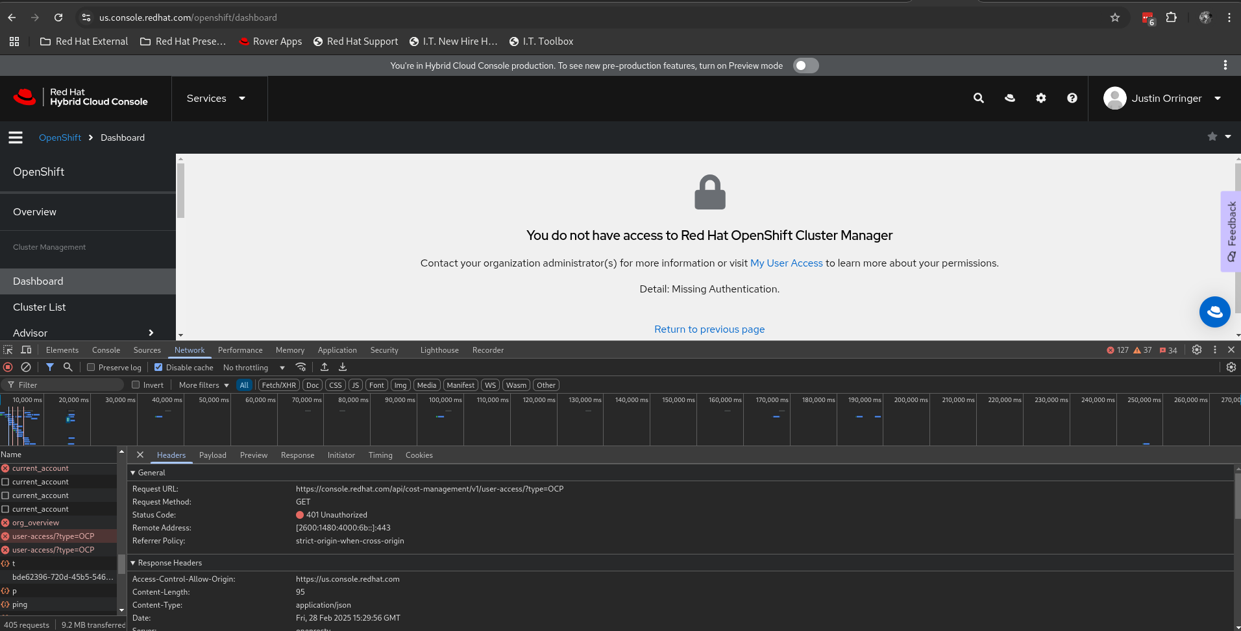The image size is (1241, 631).
Task: Favorite the page using the breadcrumb star icon
Action: (x=1212, y=137)
